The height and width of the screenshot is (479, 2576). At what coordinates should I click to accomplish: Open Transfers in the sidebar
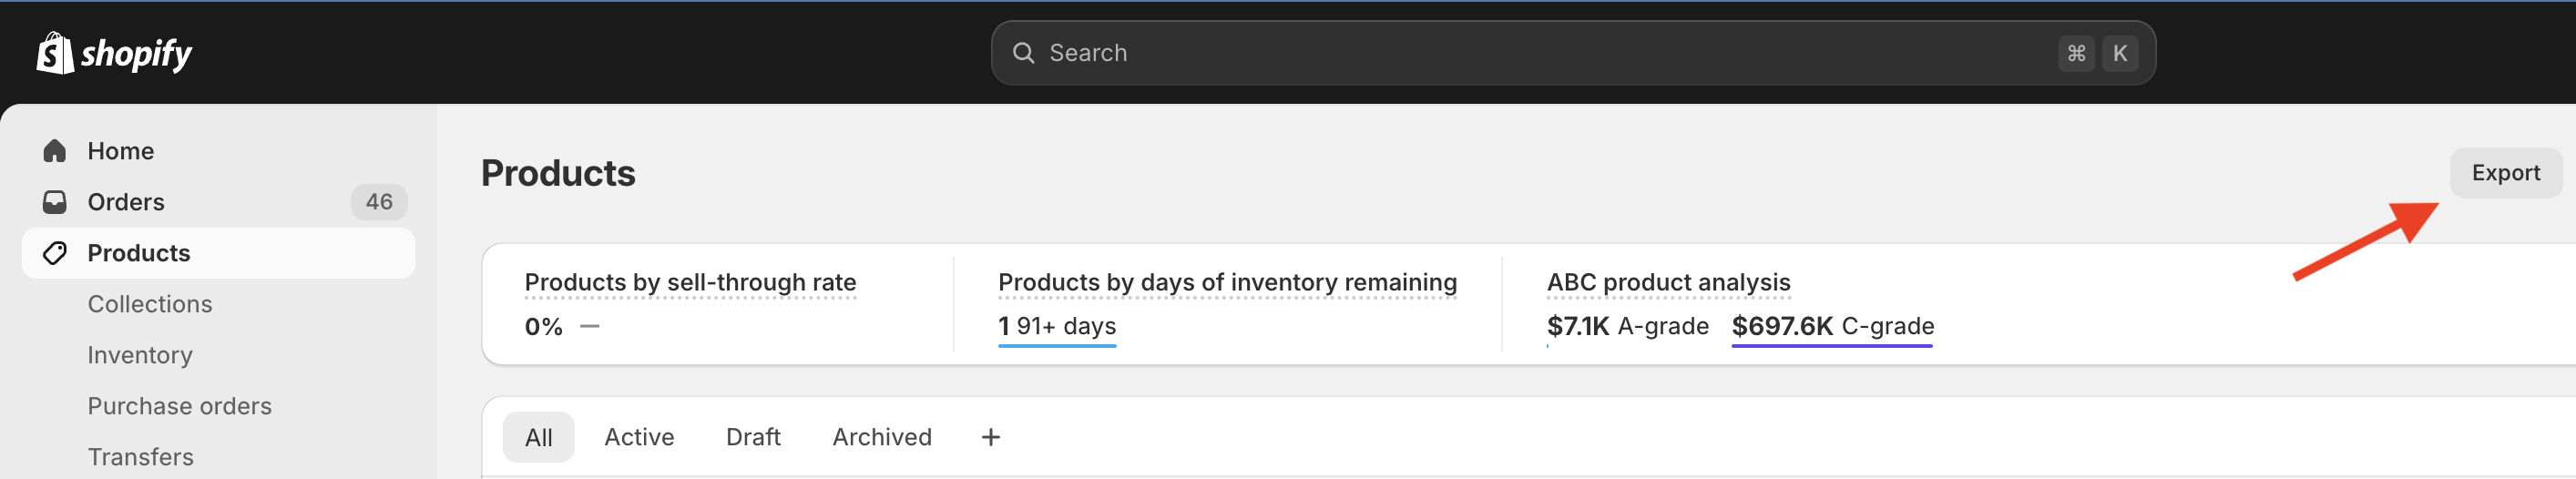(141, 457)
